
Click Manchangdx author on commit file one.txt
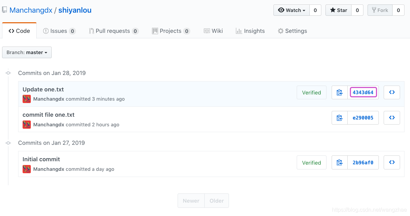49,125
